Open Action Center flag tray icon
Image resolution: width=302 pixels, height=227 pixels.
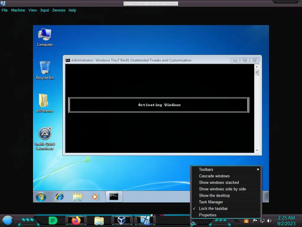click(x=255, y=221)
